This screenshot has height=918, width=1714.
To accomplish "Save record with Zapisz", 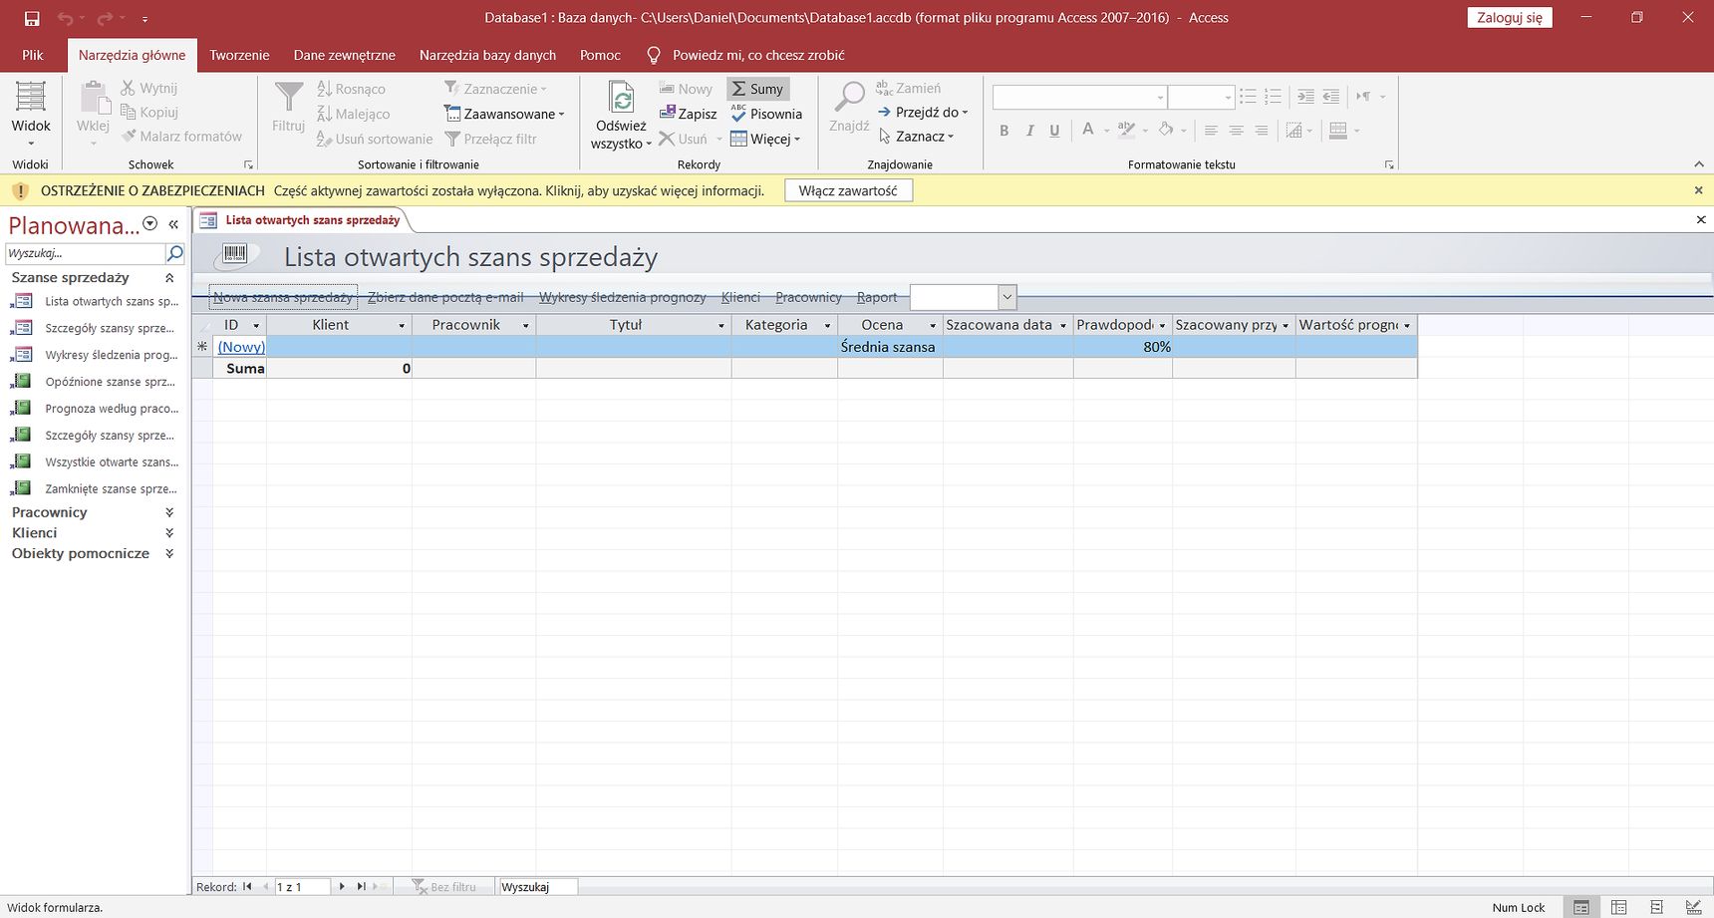I will (x=688, y=114).
